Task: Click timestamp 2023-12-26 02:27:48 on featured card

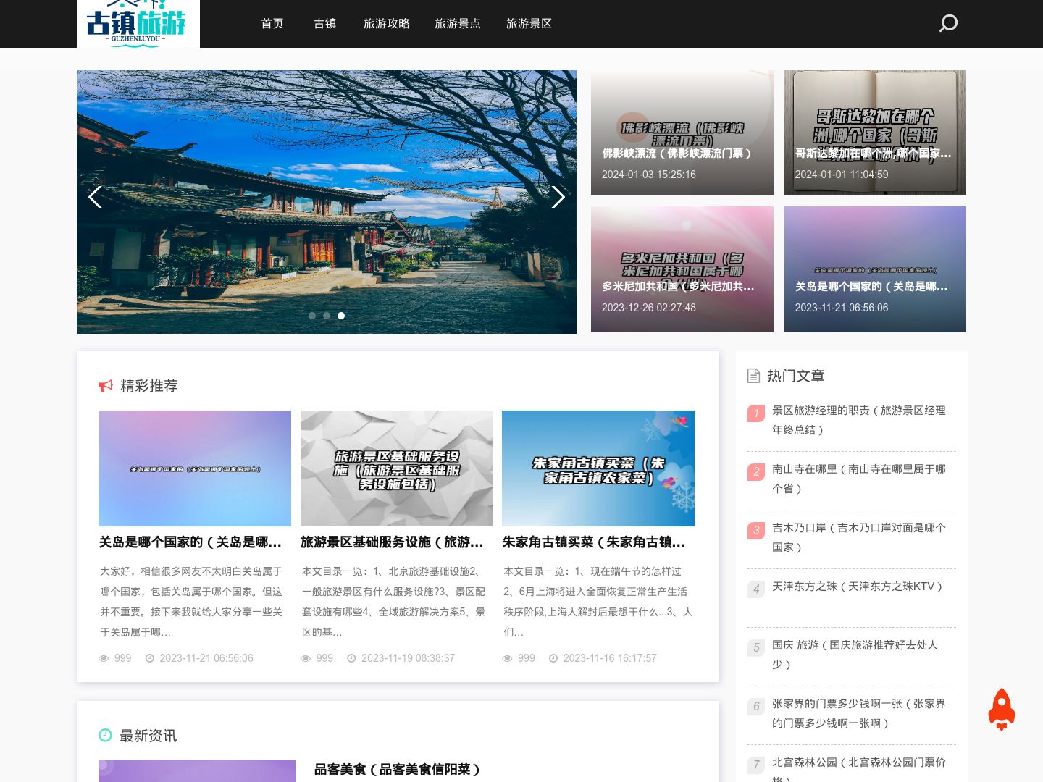Action: (649, 308)
